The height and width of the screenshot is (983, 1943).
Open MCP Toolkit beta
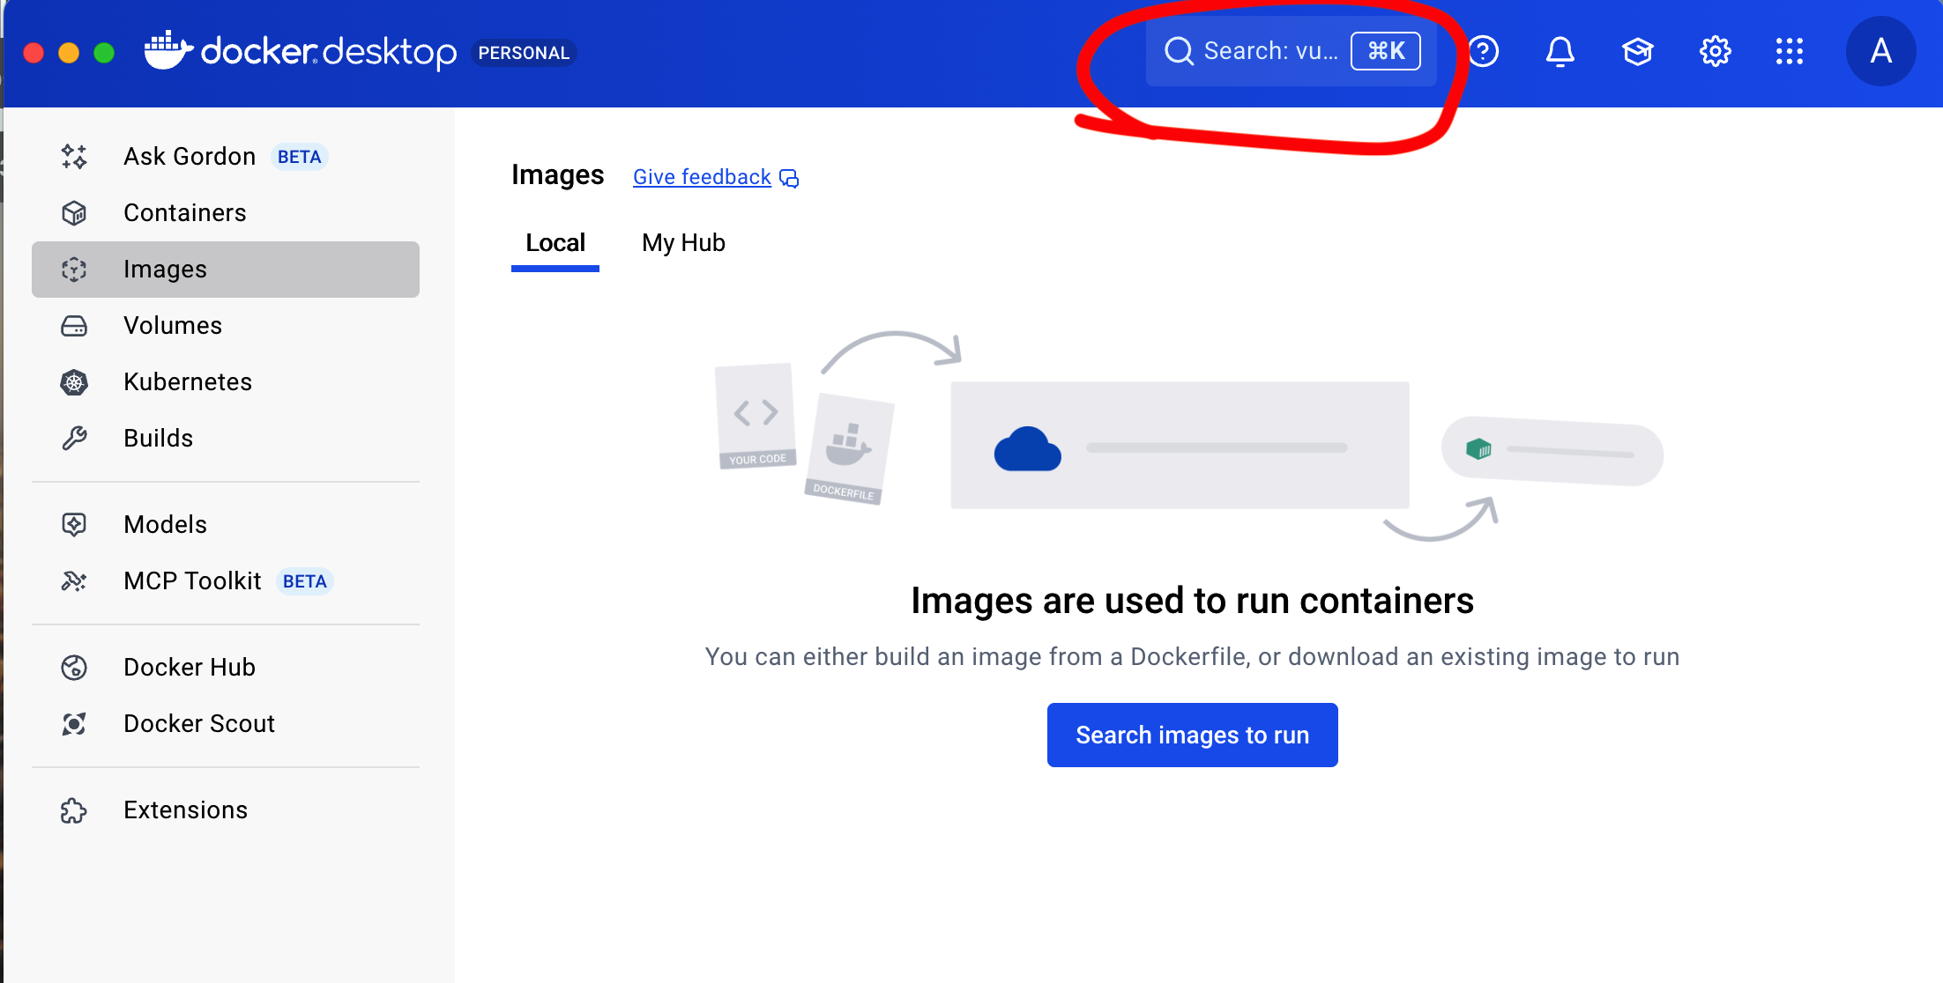pos(192,581)
